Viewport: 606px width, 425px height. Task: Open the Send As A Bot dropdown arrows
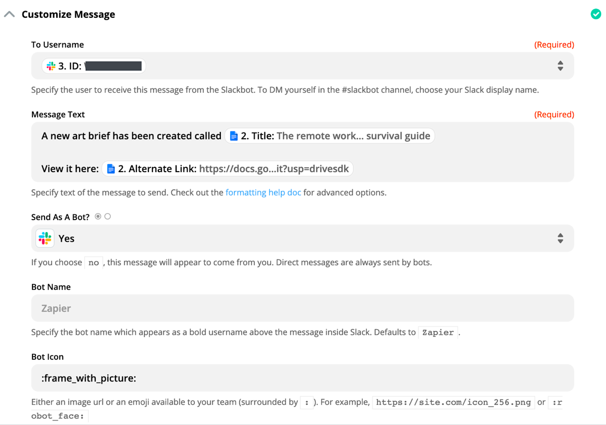point(560,238)
